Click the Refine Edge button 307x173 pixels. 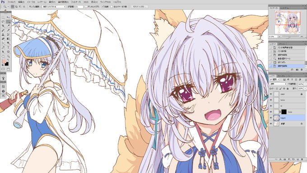(x=140, y=7)
